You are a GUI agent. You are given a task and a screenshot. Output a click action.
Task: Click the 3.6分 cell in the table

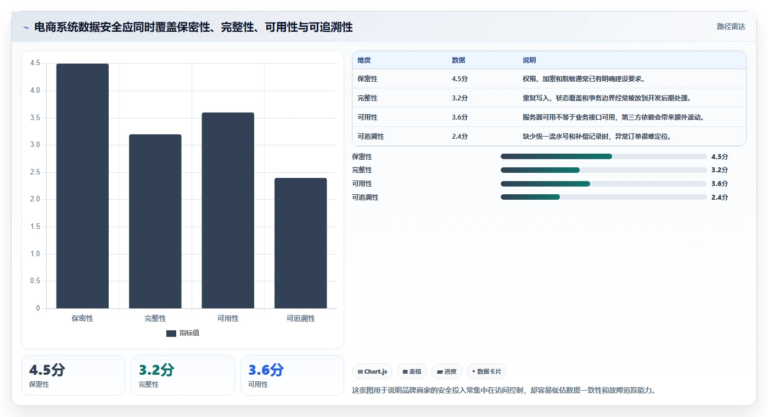coord(460,117)
